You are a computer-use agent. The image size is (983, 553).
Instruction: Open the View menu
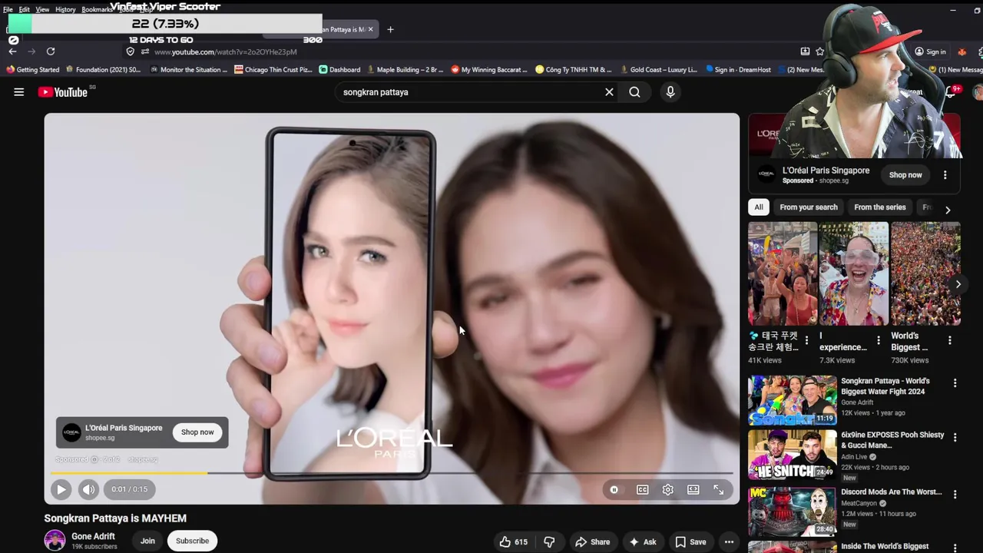42,9
